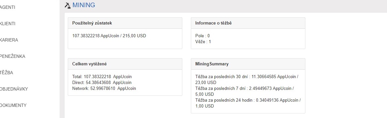Open DOKUMENTY in the sidebar

pos(13,106)
